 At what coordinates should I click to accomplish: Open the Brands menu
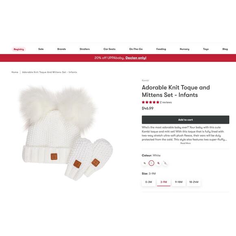61,49
